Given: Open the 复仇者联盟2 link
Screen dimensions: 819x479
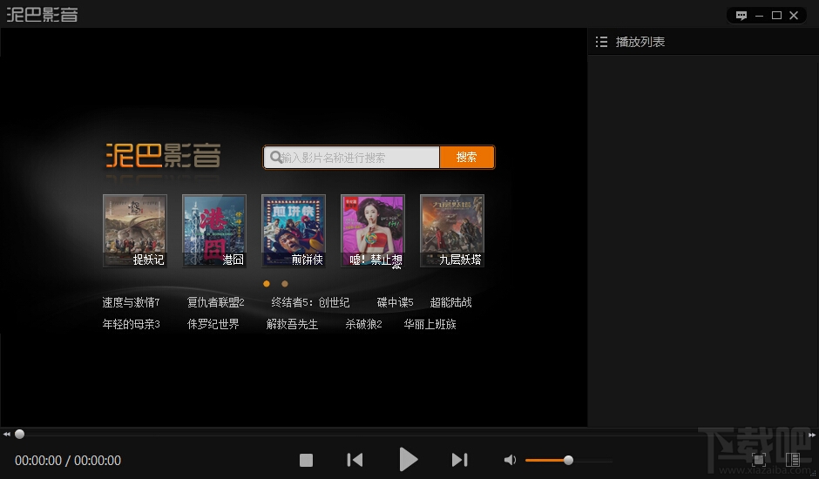Looking at the screenshot, I should [216, 302].
